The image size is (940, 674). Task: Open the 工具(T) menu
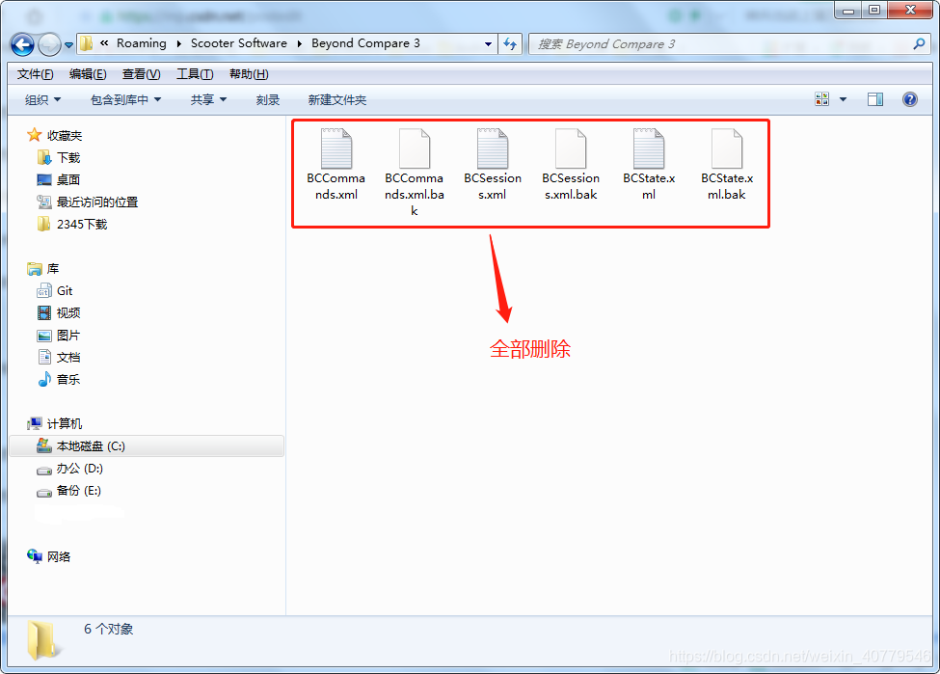tap(195, 73)
